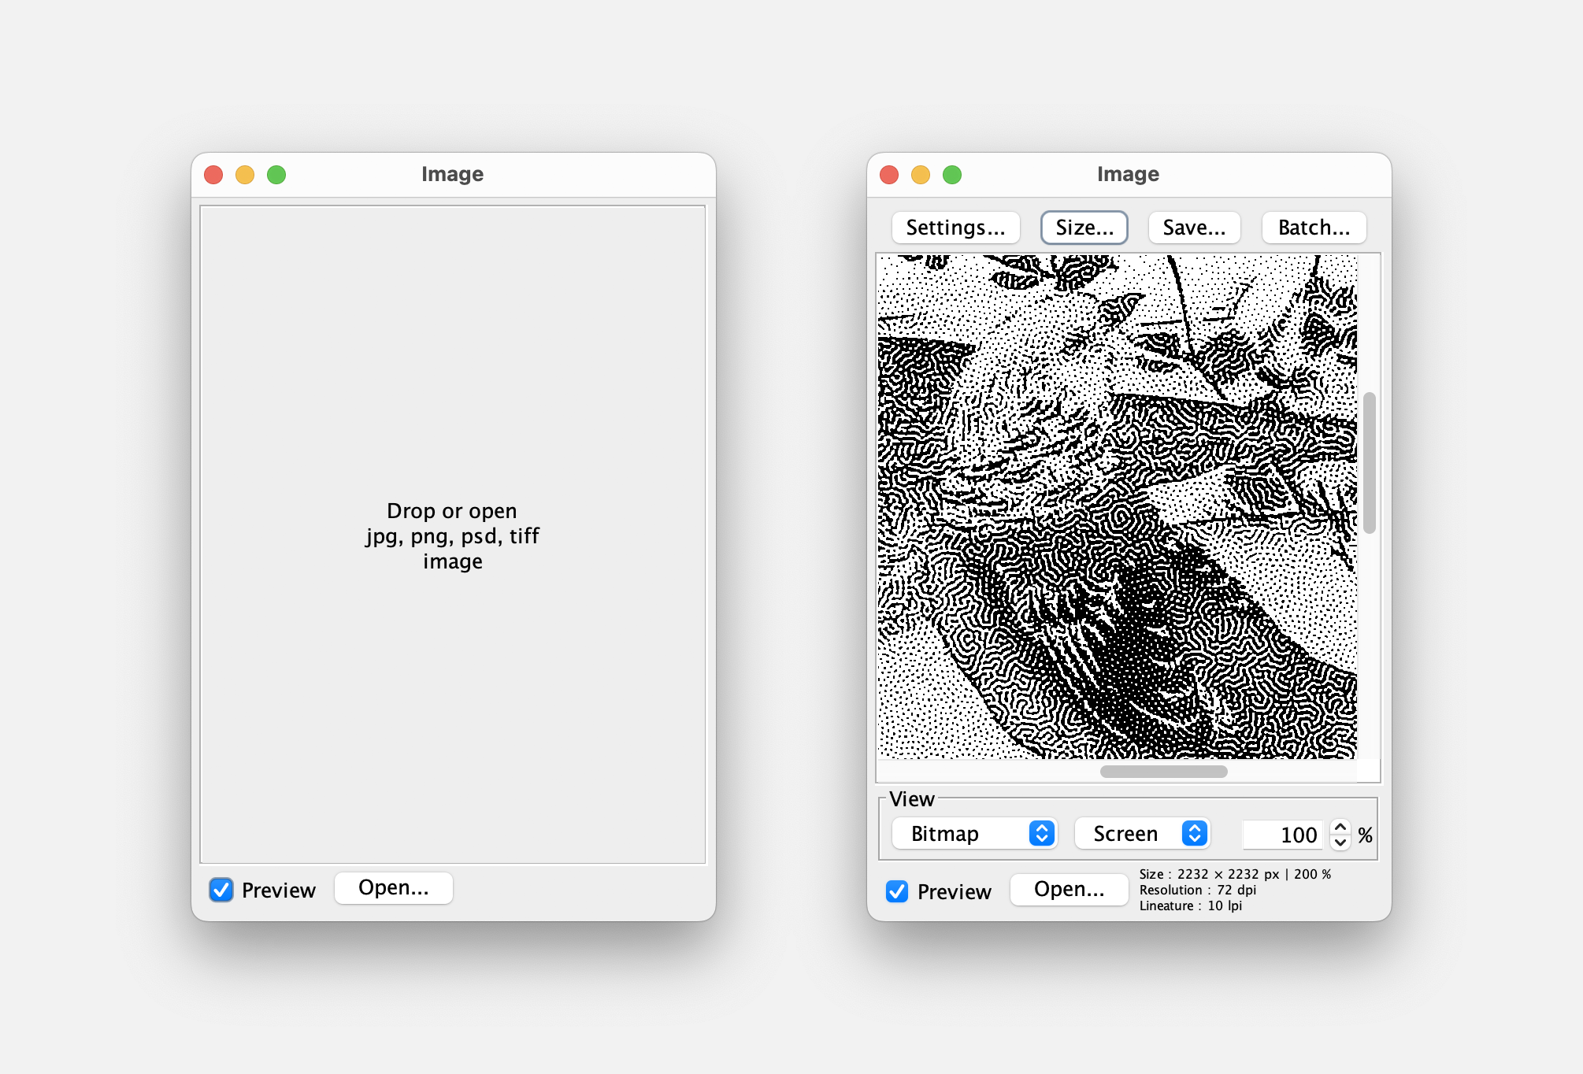Minimize the right Image window
1583x1074 pixels.
(921, 175)
